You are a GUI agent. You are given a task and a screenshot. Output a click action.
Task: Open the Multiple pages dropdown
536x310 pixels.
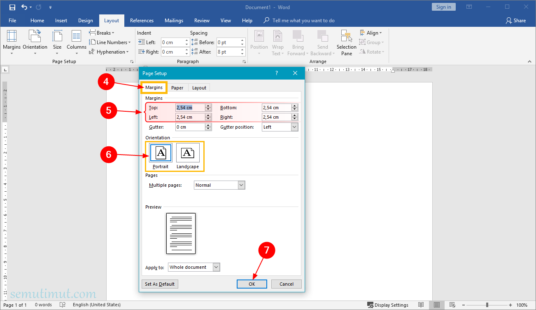coord(242,185)
